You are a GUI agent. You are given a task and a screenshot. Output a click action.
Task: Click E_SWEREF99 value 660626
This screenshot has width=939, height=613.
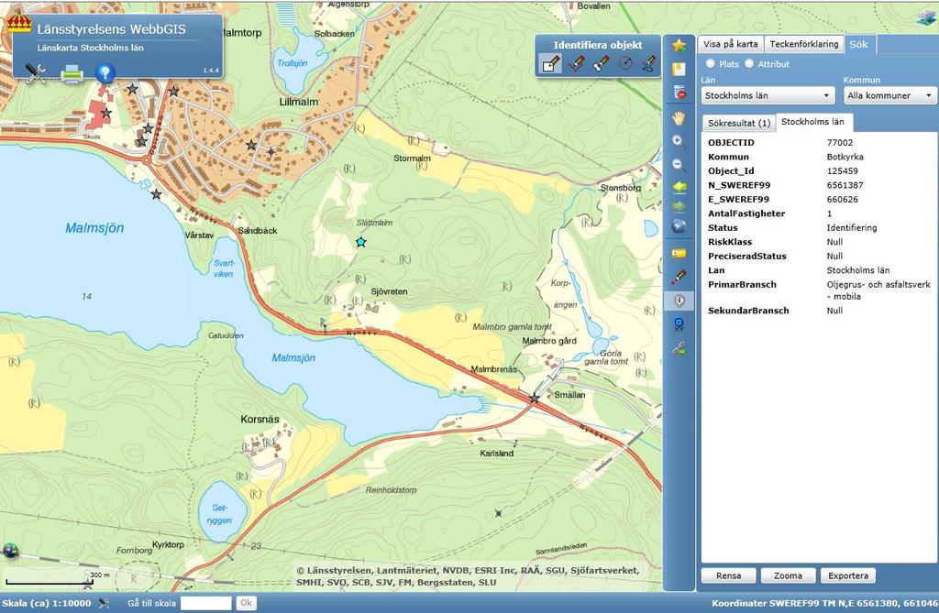click(x=842, y=200)
